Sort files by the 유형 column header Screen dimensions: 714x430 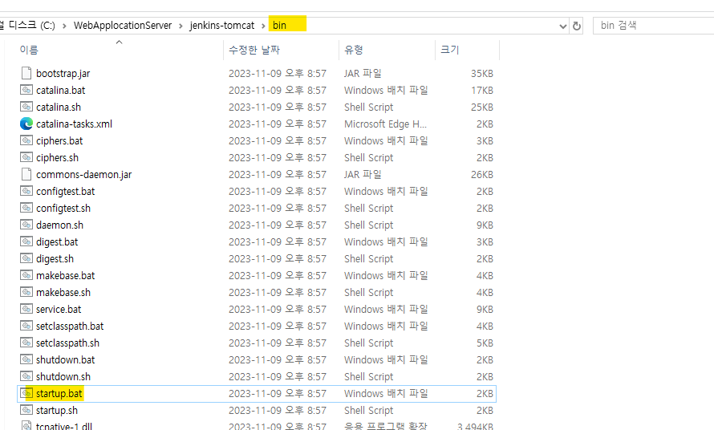(354, 50)
